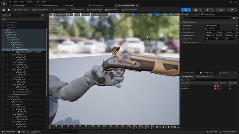The width and height of the screenshot is (239, 134).
Task: Click the Import Mesh button
Action: (x=111, y=10)
